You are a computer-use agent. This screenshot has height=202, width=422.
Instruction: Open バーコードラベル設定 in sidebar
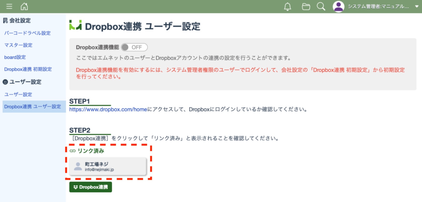27,33
